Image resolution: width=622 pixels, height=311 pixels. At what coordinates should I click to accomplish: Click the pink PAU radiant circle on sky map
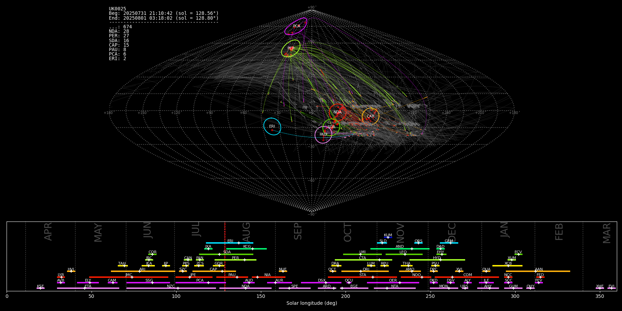(x=323, y=135)
